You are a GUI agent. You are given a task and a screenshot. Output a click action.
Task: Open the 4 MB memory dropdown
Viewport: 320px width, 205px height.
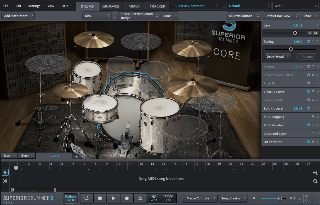296,6
